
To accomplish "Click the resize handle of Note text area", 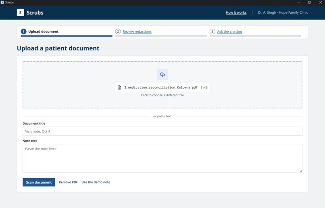I will pos(300,171).
